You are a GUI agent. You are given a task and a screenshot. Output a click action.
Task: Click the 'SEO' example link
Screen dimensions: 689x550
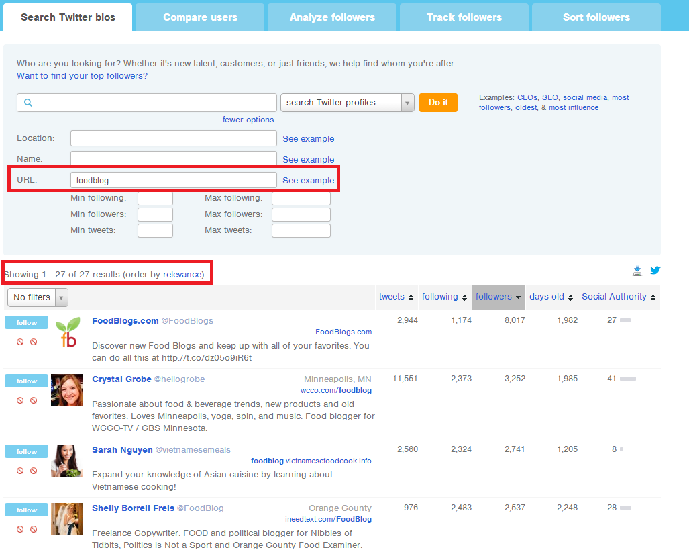pos(549,97)
